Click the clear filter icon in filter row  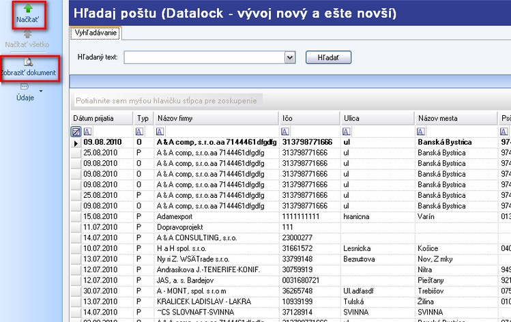pyautogui.click(x=76, y=131)
